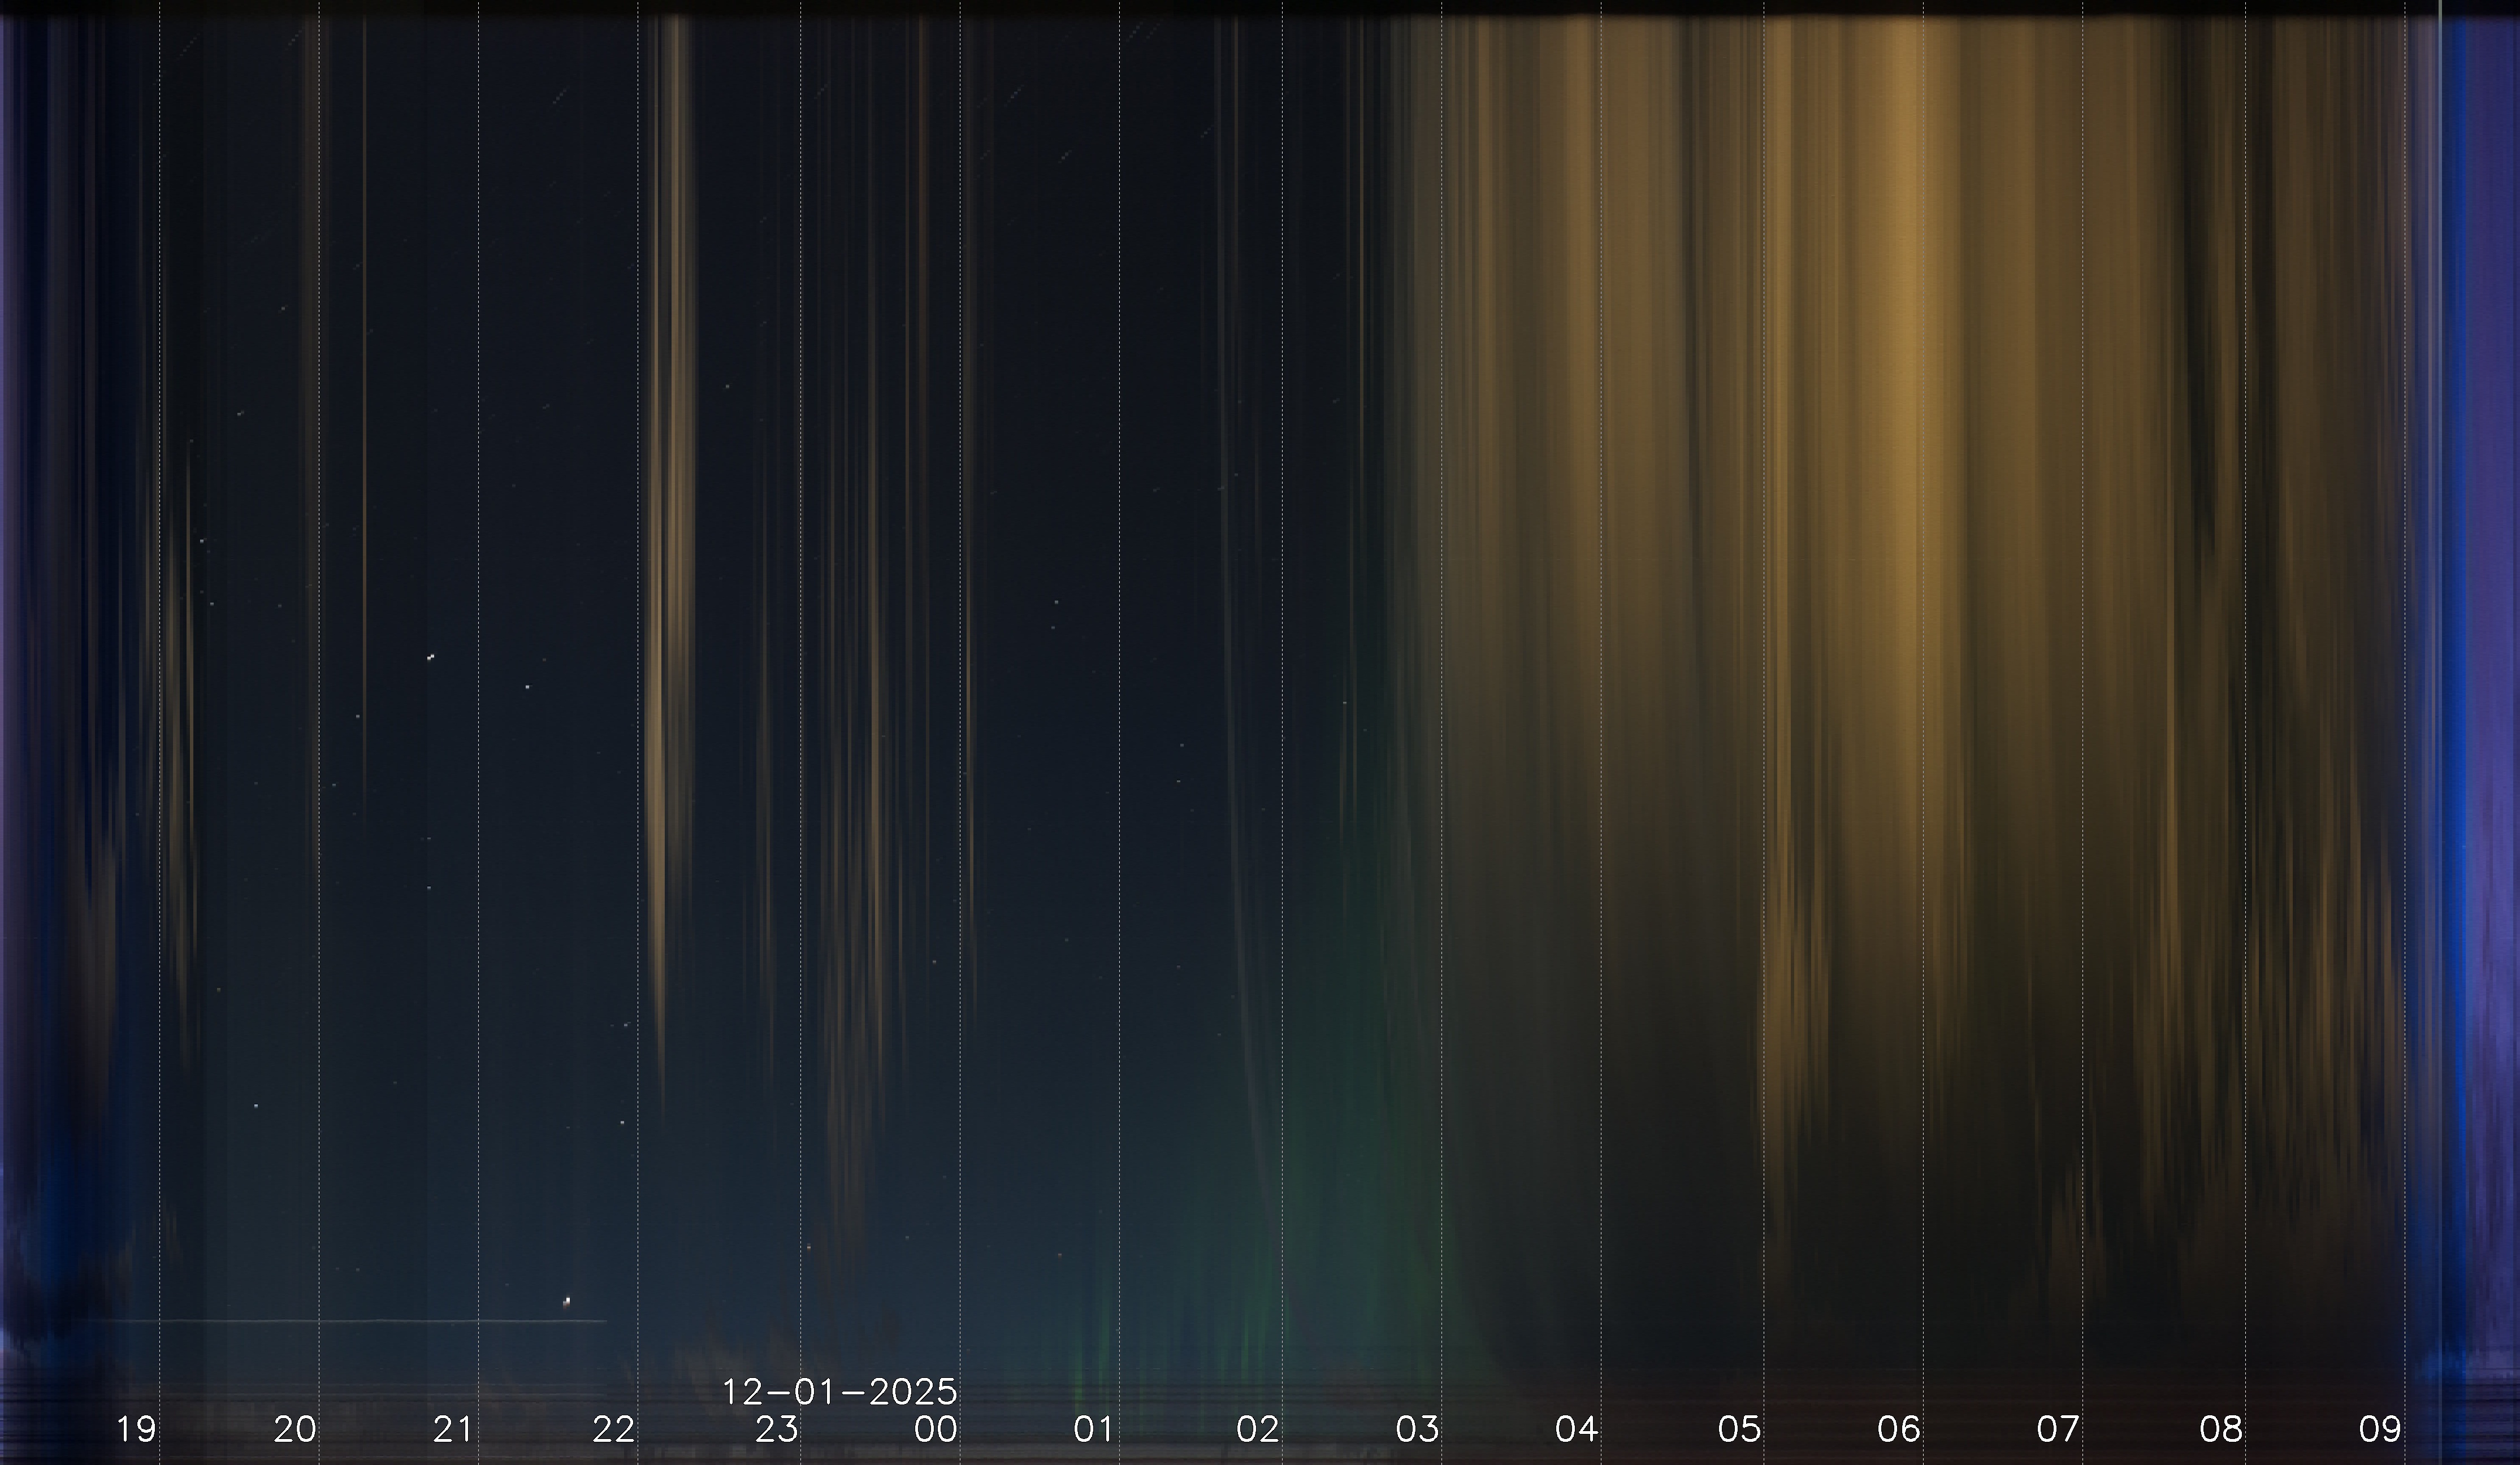
Task: Click the 02 hour label
Action: click(x=1257, y=1429)
